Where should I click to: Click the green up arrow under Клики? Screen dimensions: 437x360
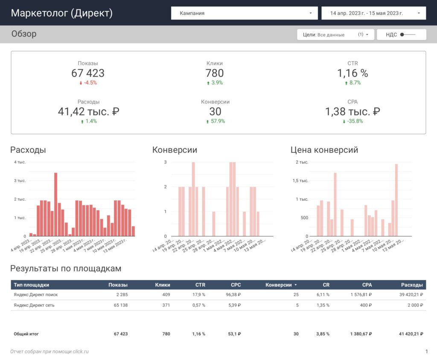pyautogui.click(x=208, y=83)
